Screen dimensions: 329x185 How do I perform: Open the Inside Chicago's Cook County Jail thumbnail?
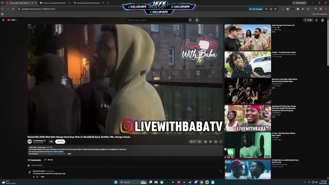pyautogui.click(x=248, y=37)
